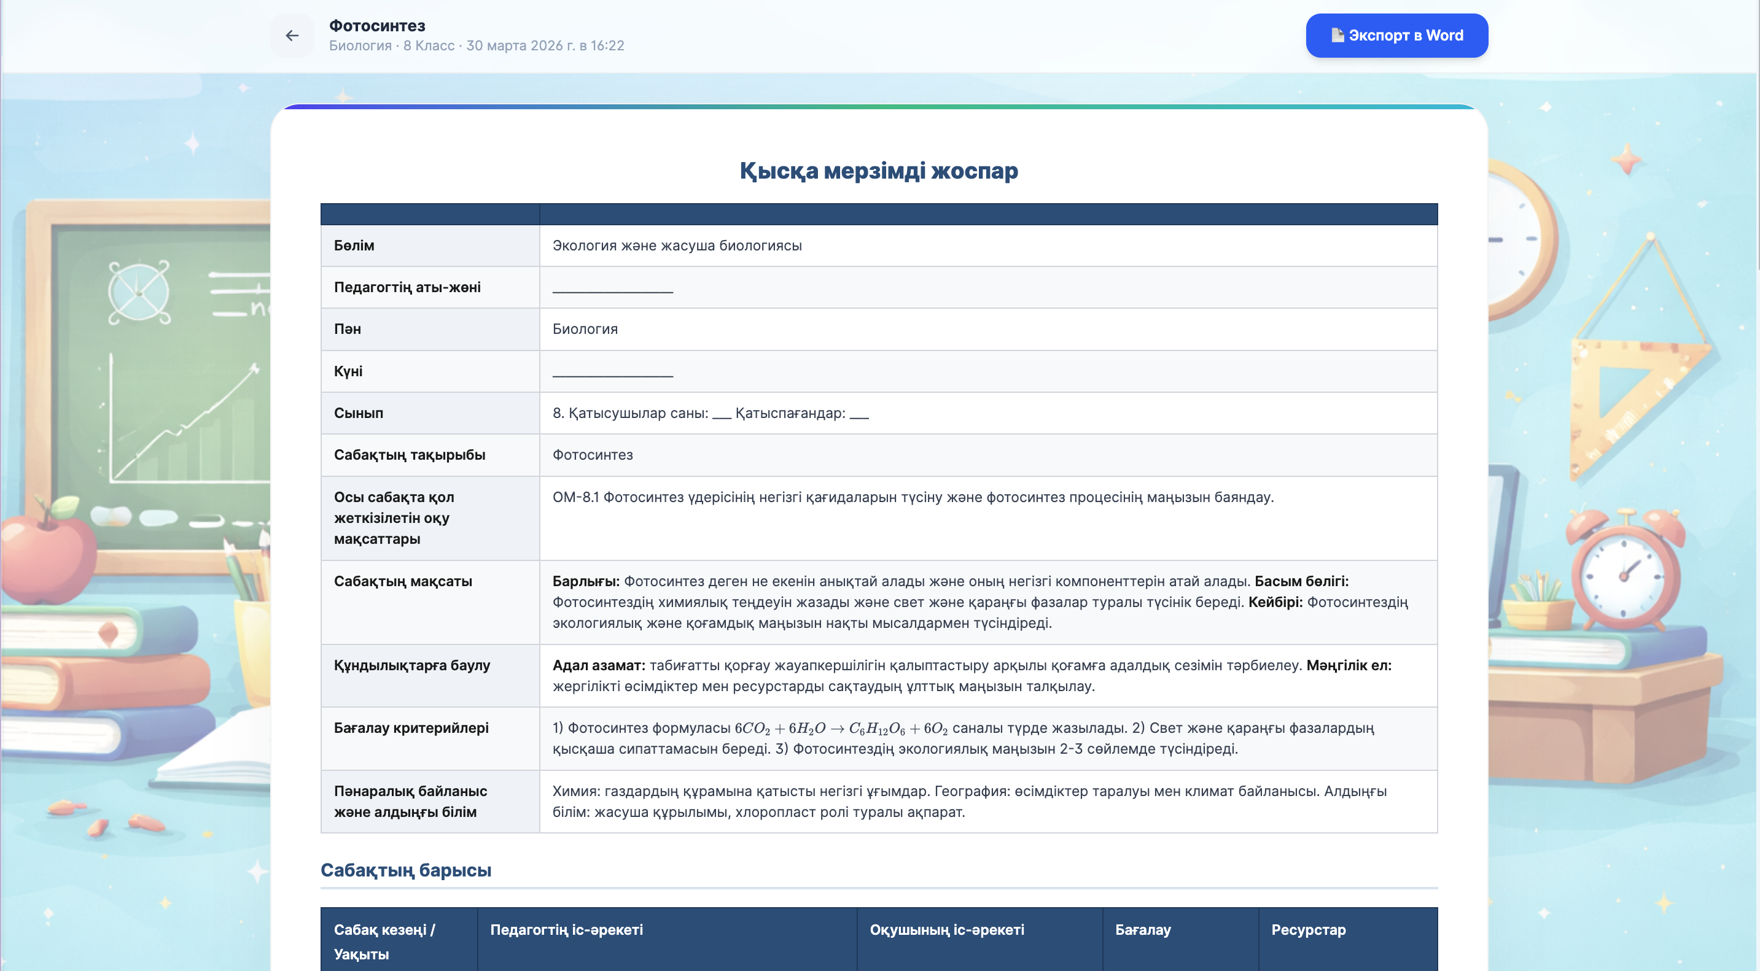Click the Фотосинтез page title

(377, 26)
